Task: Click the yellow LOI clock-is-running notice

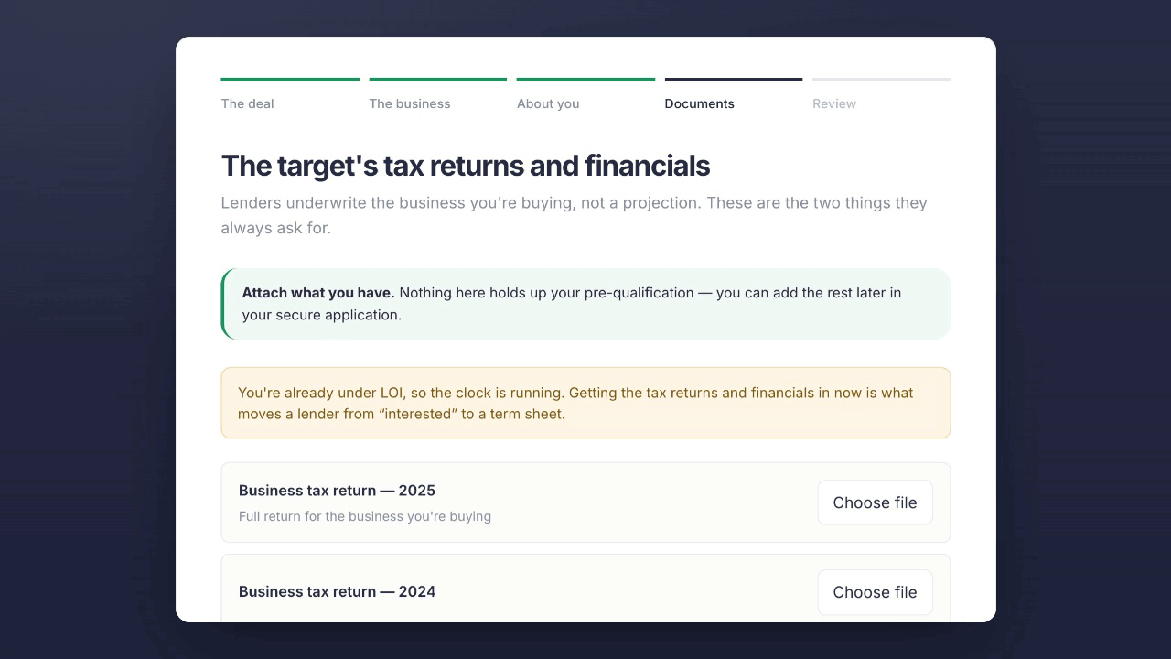Action: pyautogui.click(x=585, y=403)
